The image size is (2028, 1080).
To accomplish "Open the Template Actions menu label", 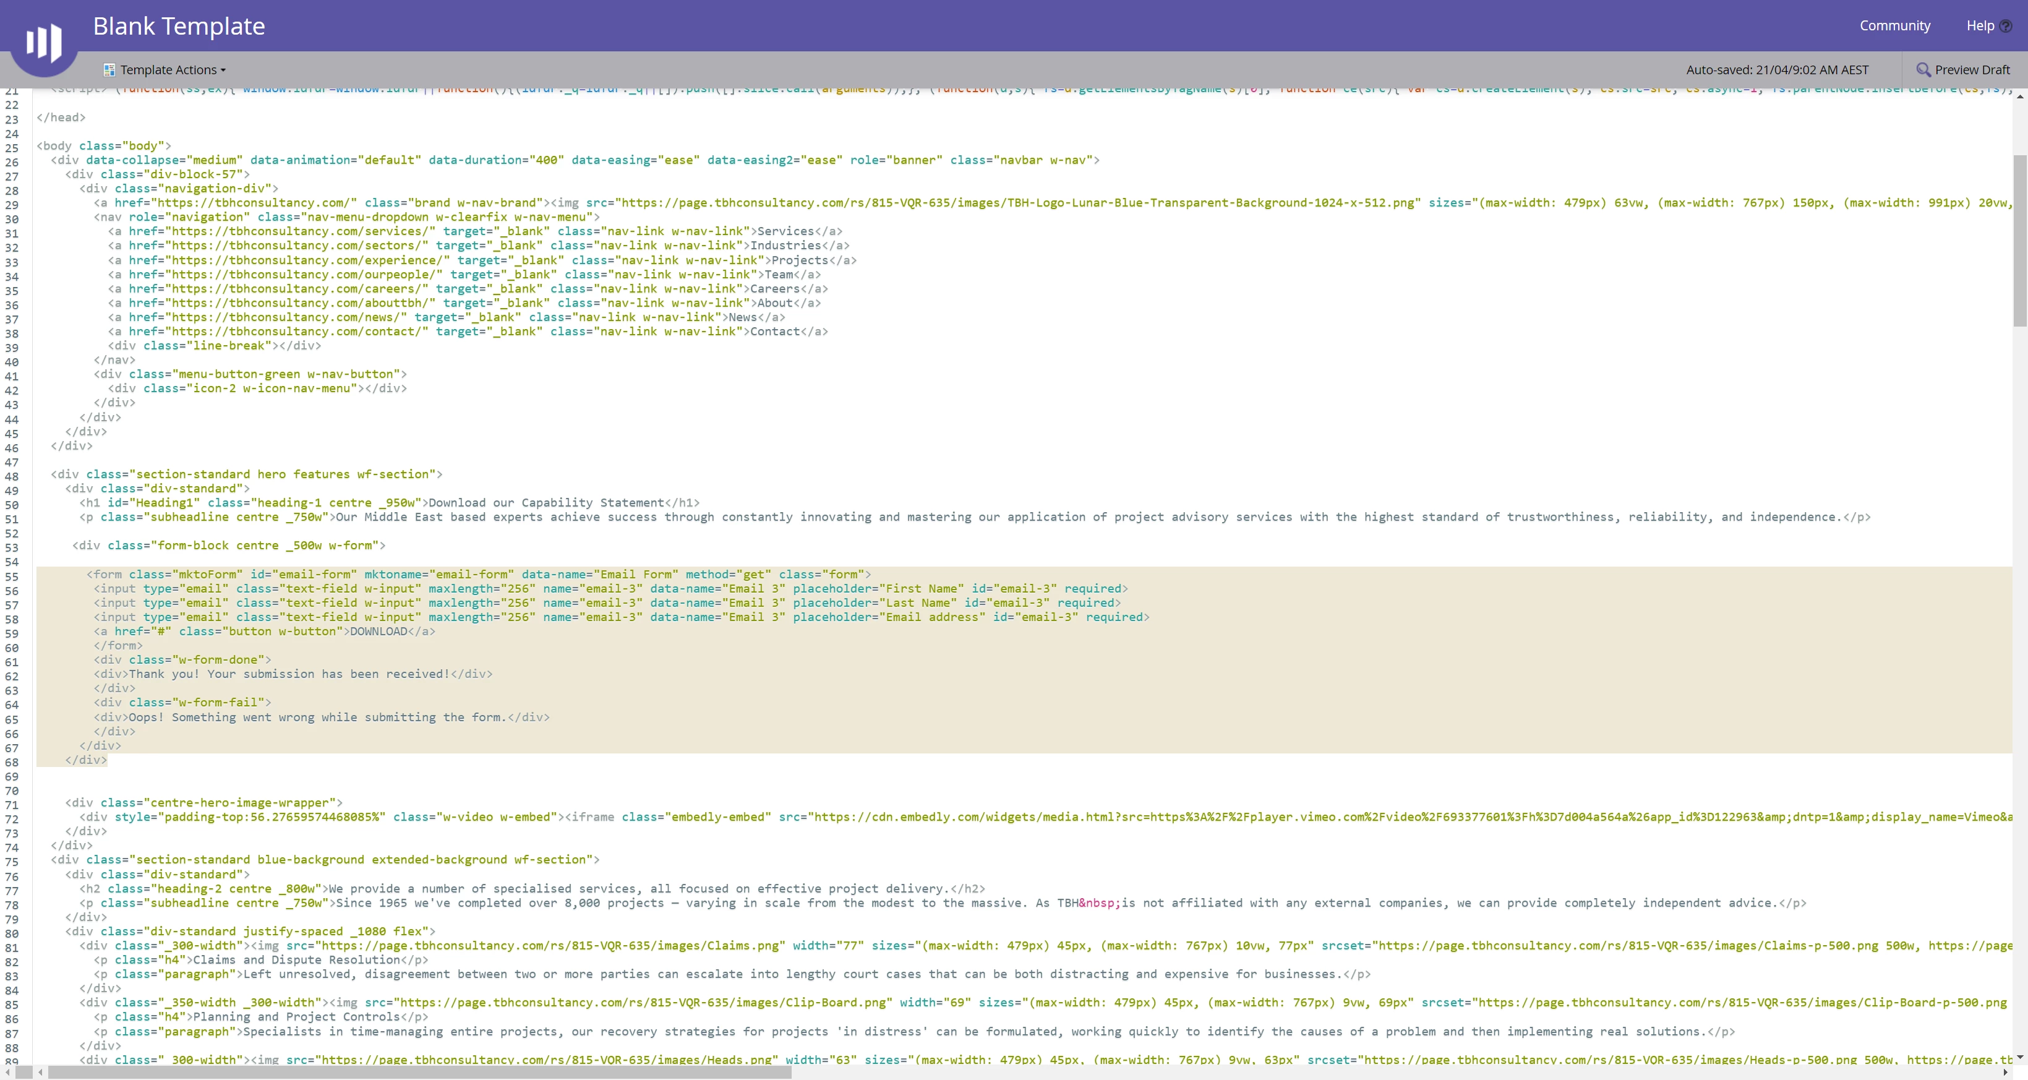I will click(x=168, y=70).
